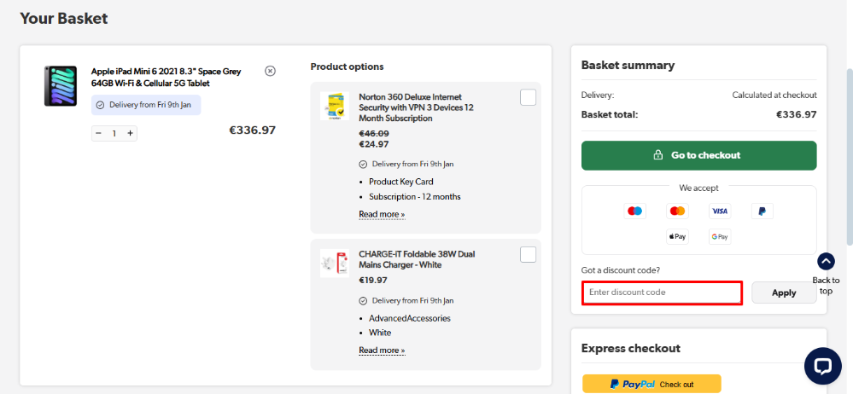Click the Subscription - 12 months bullet

(414, 197)
